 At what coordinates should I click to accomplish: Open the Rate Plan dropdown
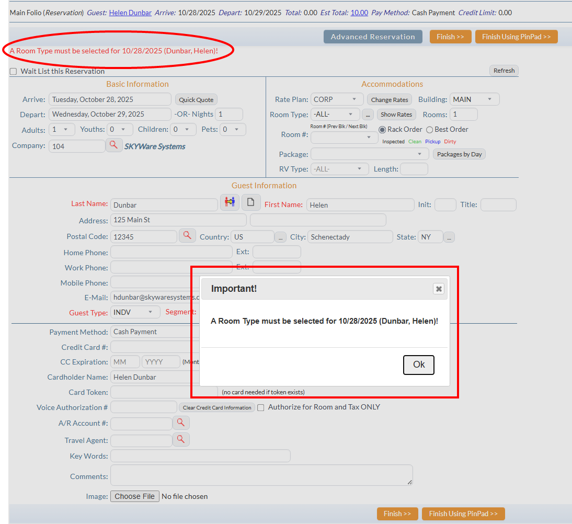click(x=337, y=99)
